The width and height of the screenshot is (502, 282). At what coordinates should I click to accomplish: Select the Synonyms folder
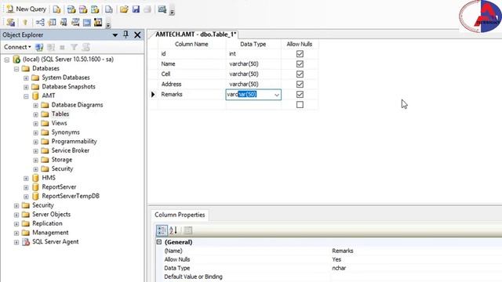tap(66, 132)
